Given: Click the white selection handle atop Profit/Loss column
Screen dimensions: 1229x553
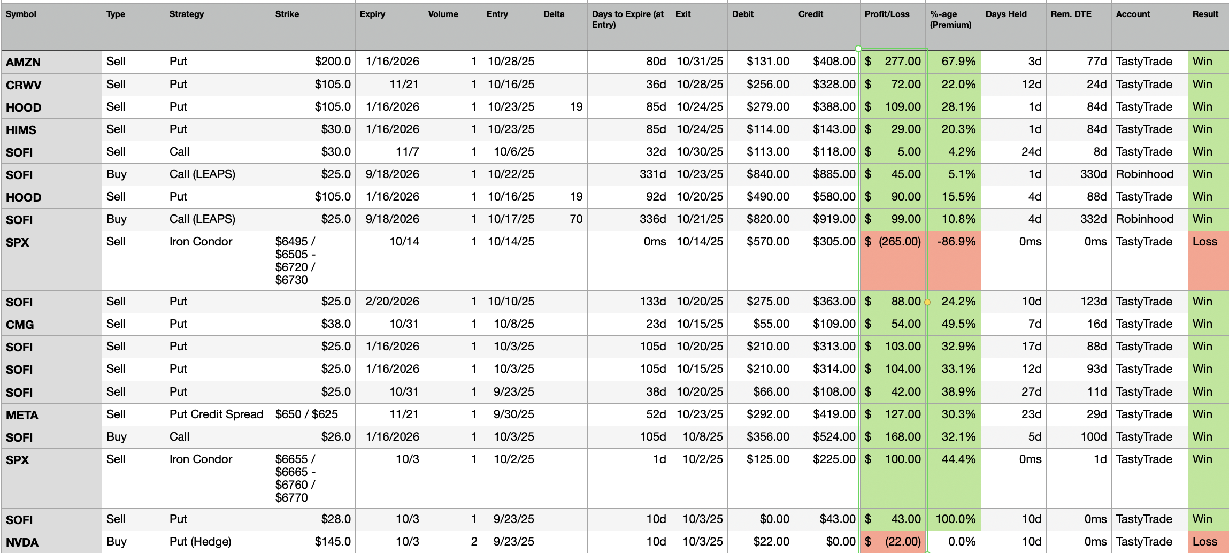Looking at the screenshot, I should click(858, 49).
